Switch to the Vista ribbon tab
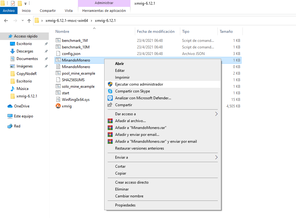This screenshot has height=218, width=296. [x=69, y=11]
